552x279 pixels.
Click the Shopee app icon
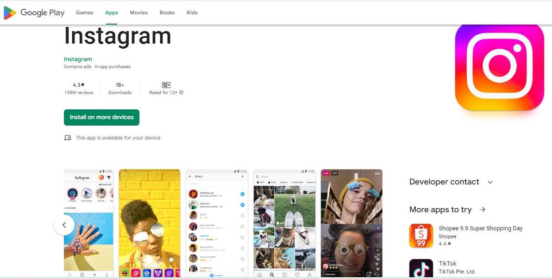[421, 236]
